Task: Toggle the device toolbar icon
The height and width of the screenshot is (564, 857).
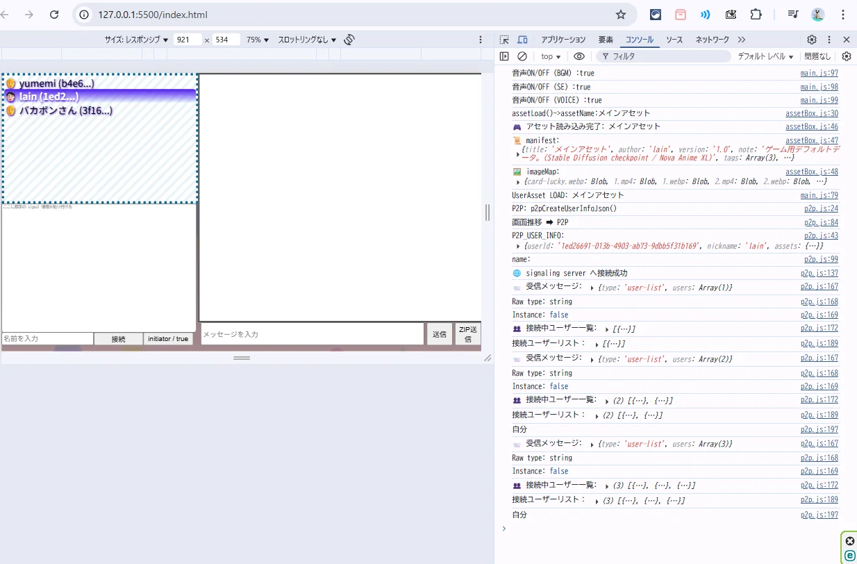Action: pyautogui.click(x=522, y=40)
